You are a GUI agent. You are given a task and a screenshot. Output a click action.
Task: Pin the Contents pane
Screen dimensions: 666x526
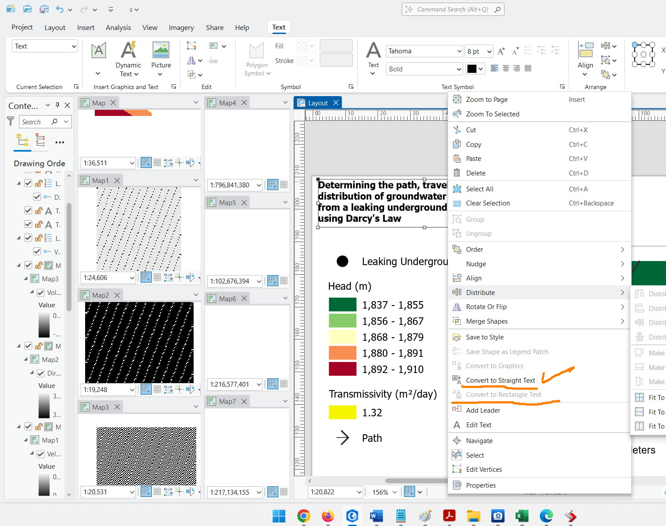58,105
